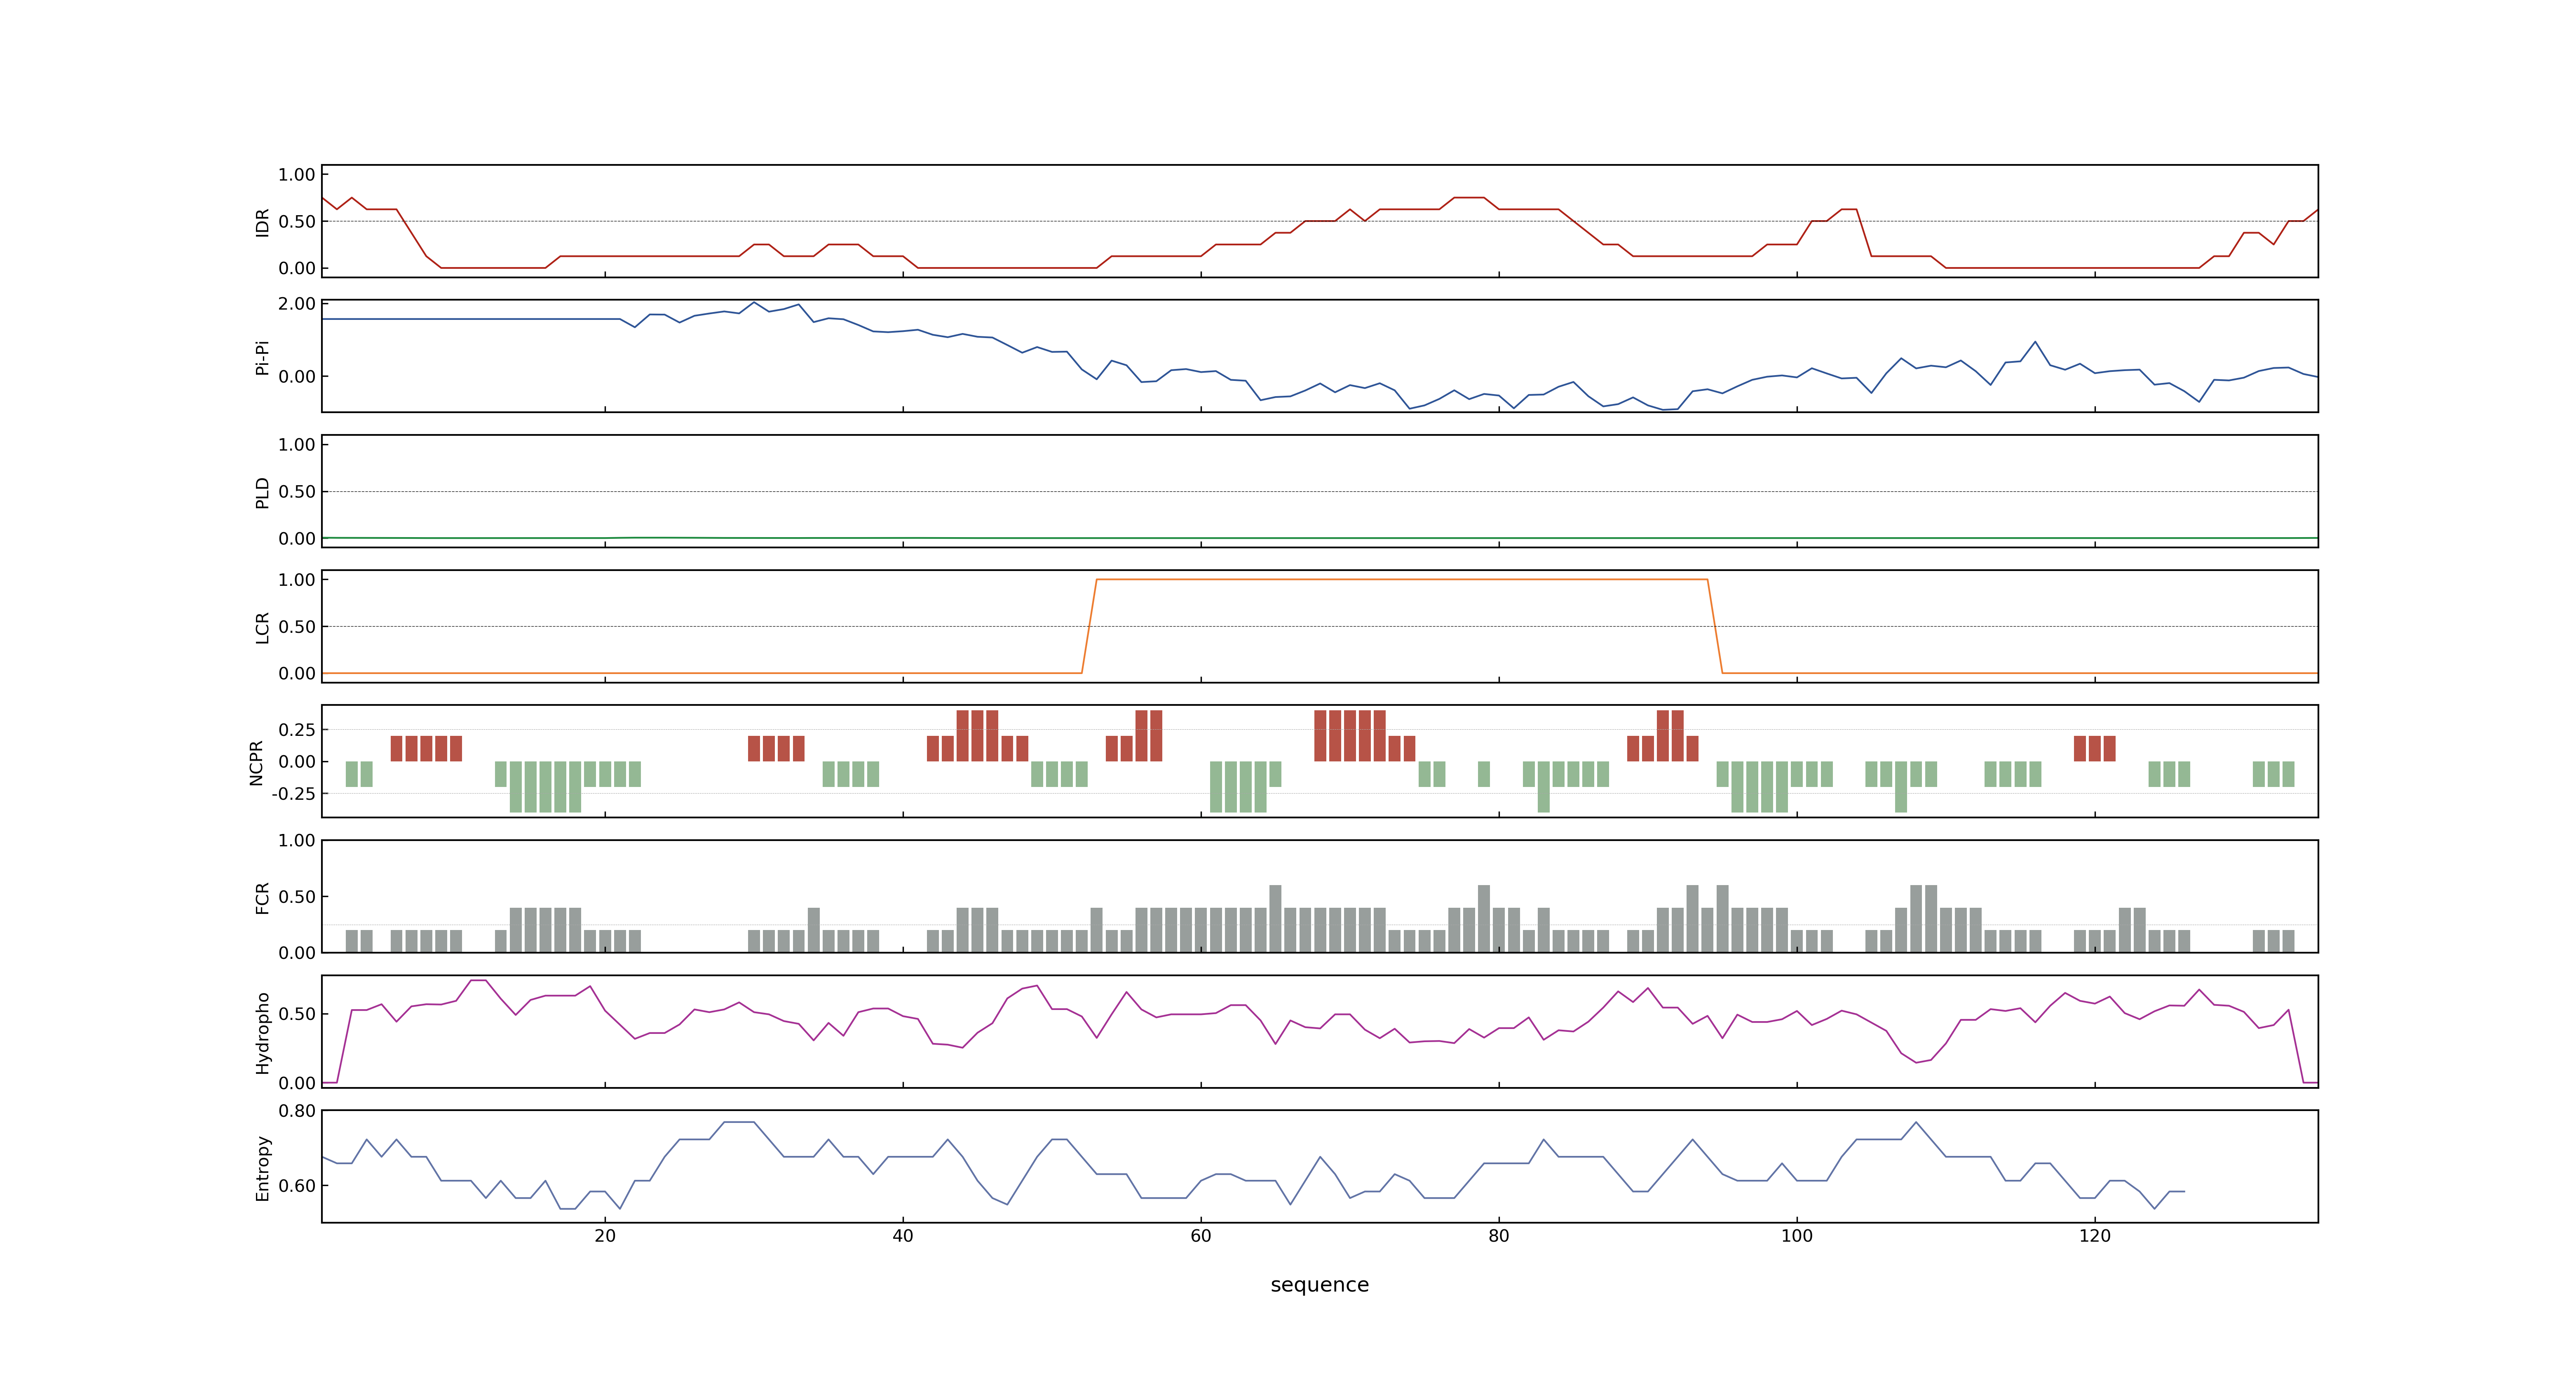Click the Entropy axis label

coord(262,1168)
